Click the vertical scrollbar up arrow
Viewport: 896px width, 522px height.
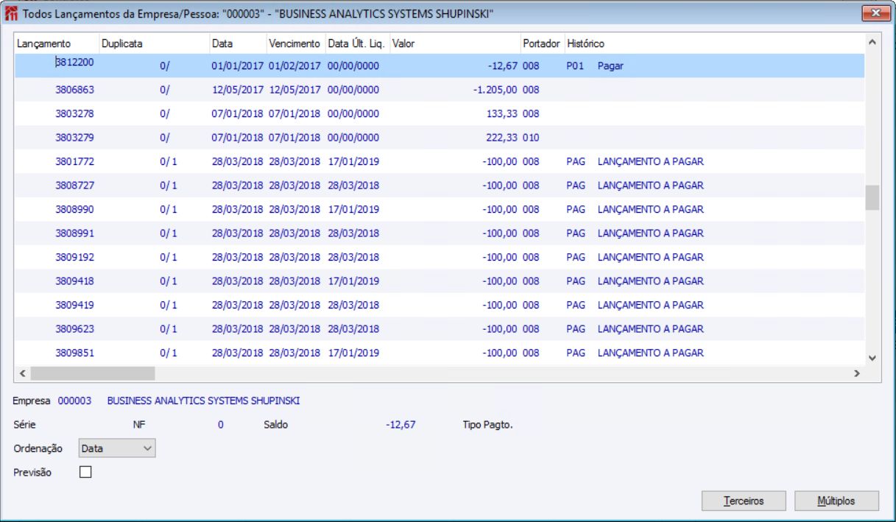872,43
